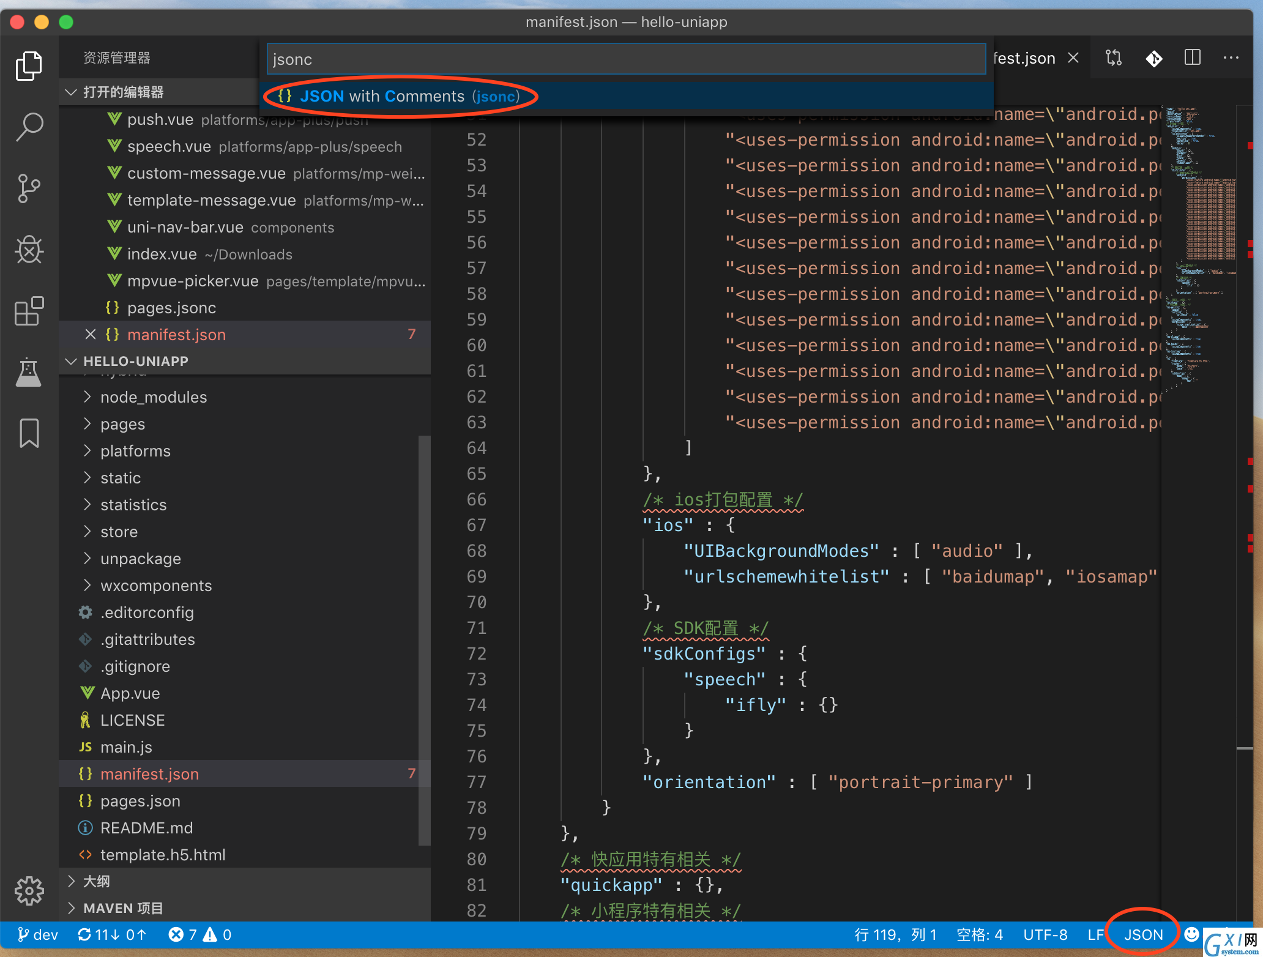Synchronize changes 11 down 0 up
Image resolution: width=1263 pixels, height=957 pixels.
coord(112,934)
